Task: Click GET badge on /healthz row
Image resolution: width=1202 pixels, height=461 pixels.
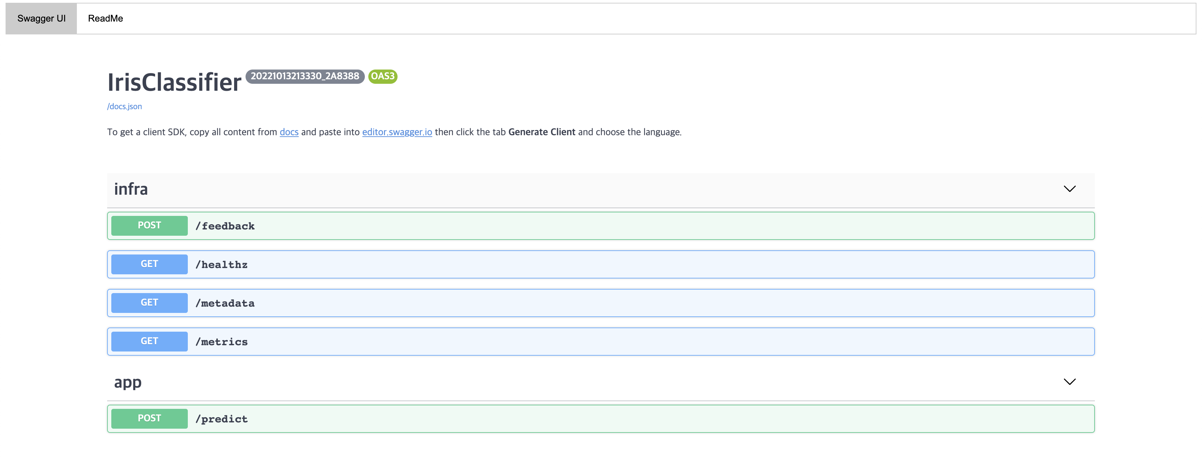Action: pos(149,264)
